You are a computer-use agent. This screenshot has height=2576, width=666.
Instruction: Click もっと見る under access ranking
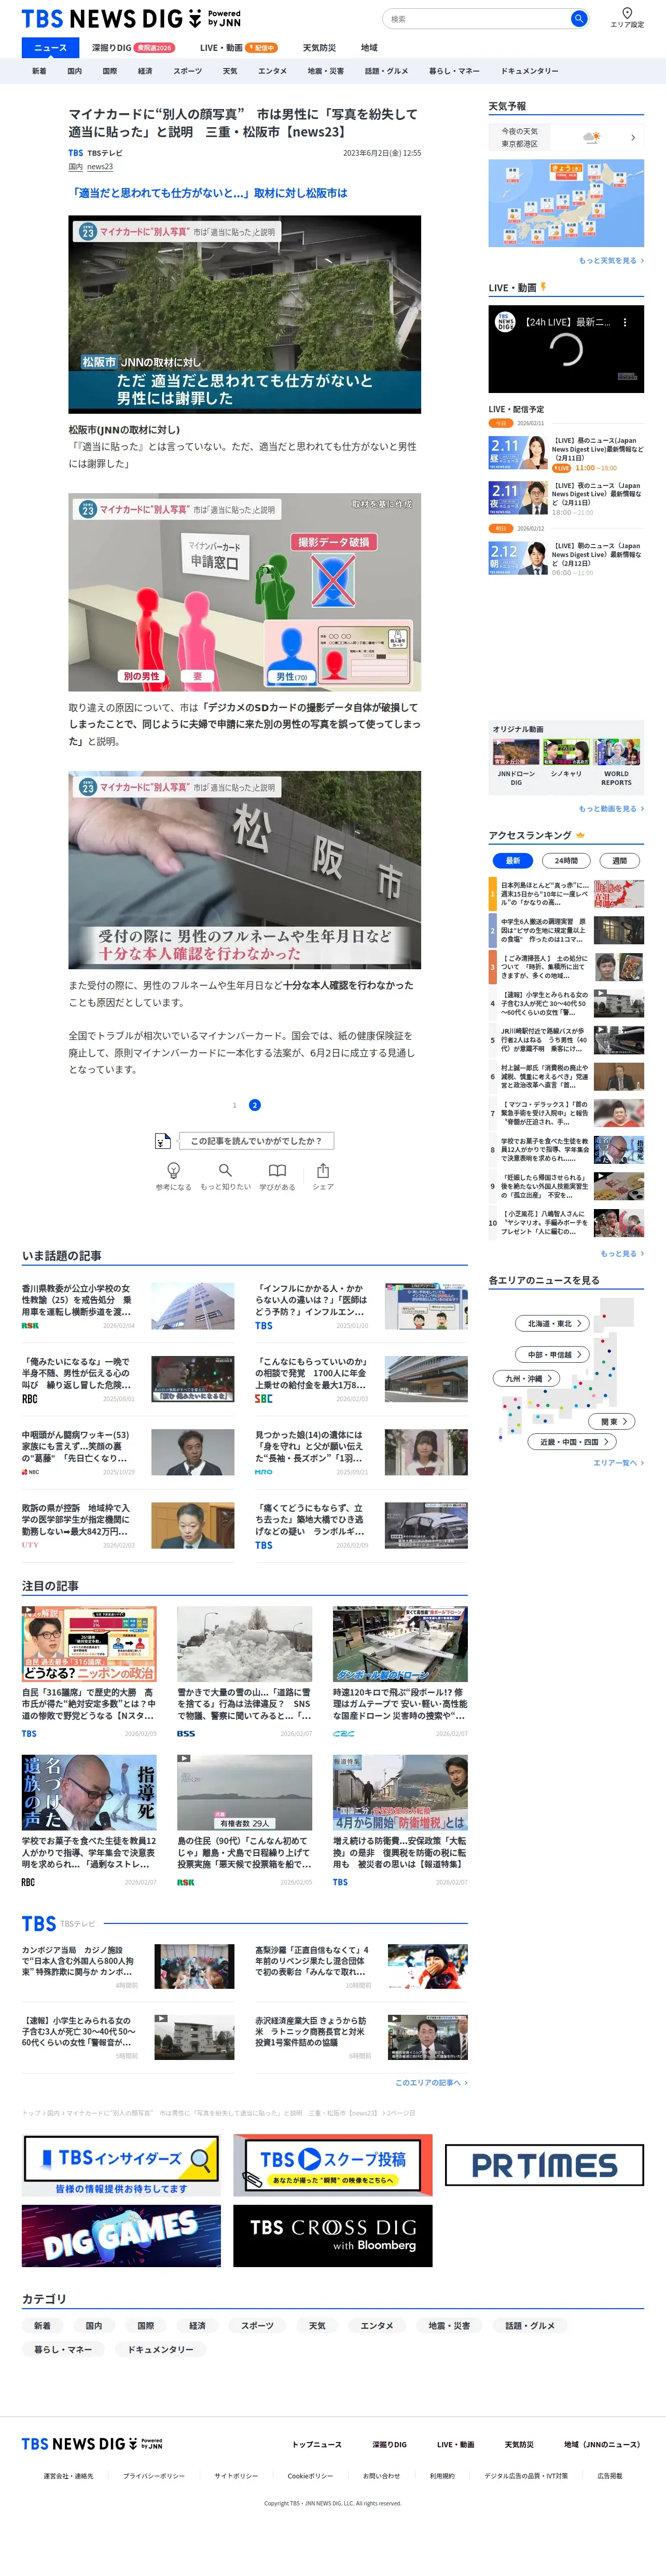(622, 1253)
